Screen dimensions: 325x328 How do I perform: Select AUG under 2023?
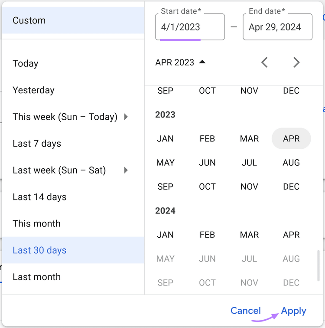pyautogui.click(x=291, y=163)
